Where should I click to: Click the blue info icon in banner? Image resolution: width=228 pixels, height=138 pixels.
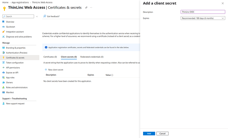[x=46, y=47]
